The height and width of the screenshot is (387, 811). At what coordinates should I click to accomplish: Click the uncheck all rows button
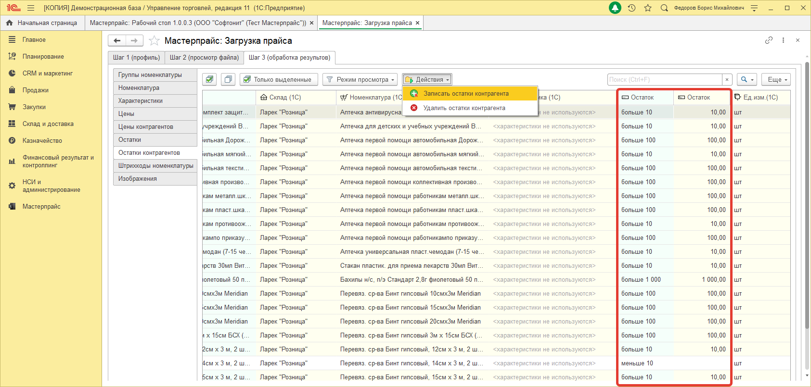tap(229, 79)
